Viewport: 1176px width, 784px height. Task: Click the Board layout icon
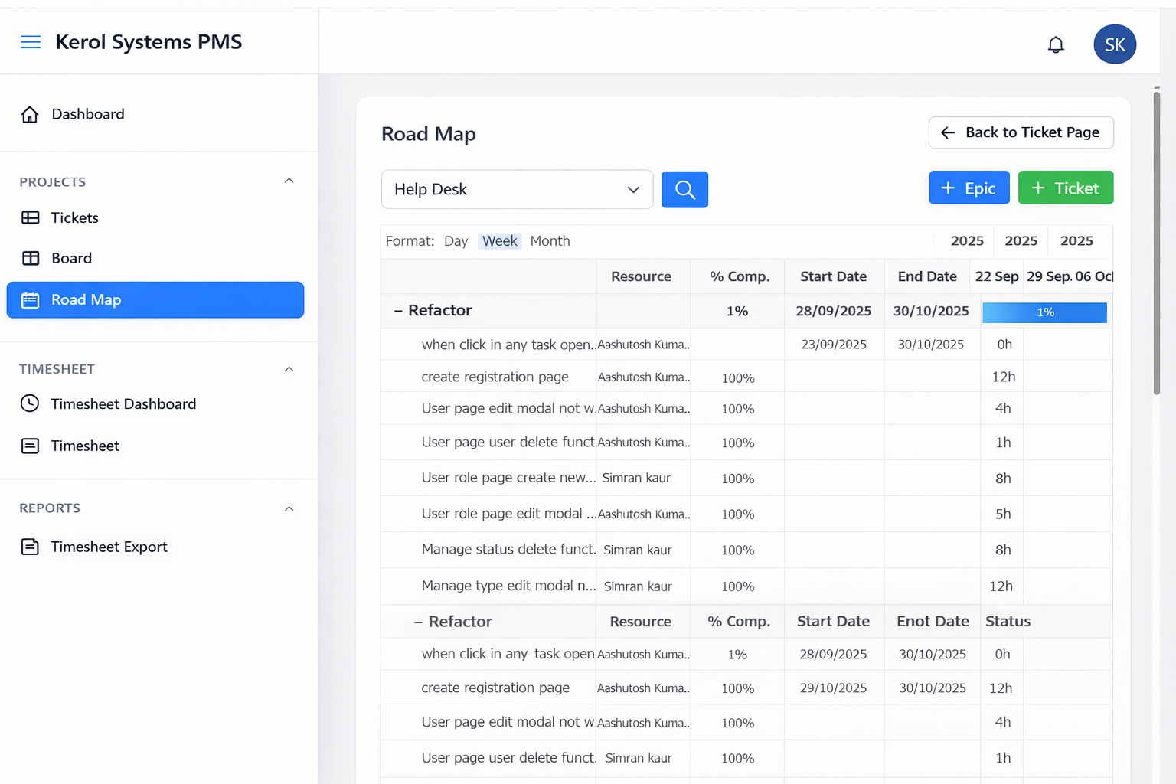31,259
